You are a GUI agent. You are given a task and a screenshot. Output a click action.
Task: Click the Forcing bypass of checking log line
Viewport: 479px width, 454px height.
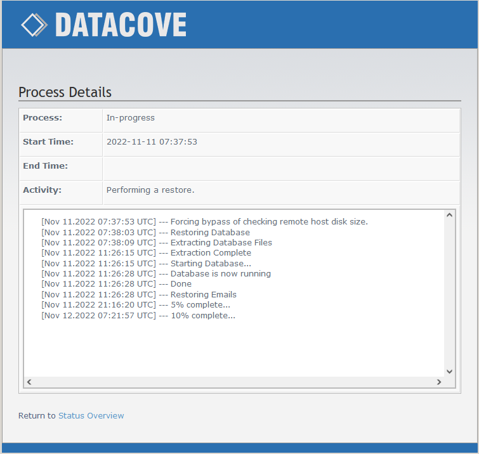pyautogui.click(x=205, y=222)
